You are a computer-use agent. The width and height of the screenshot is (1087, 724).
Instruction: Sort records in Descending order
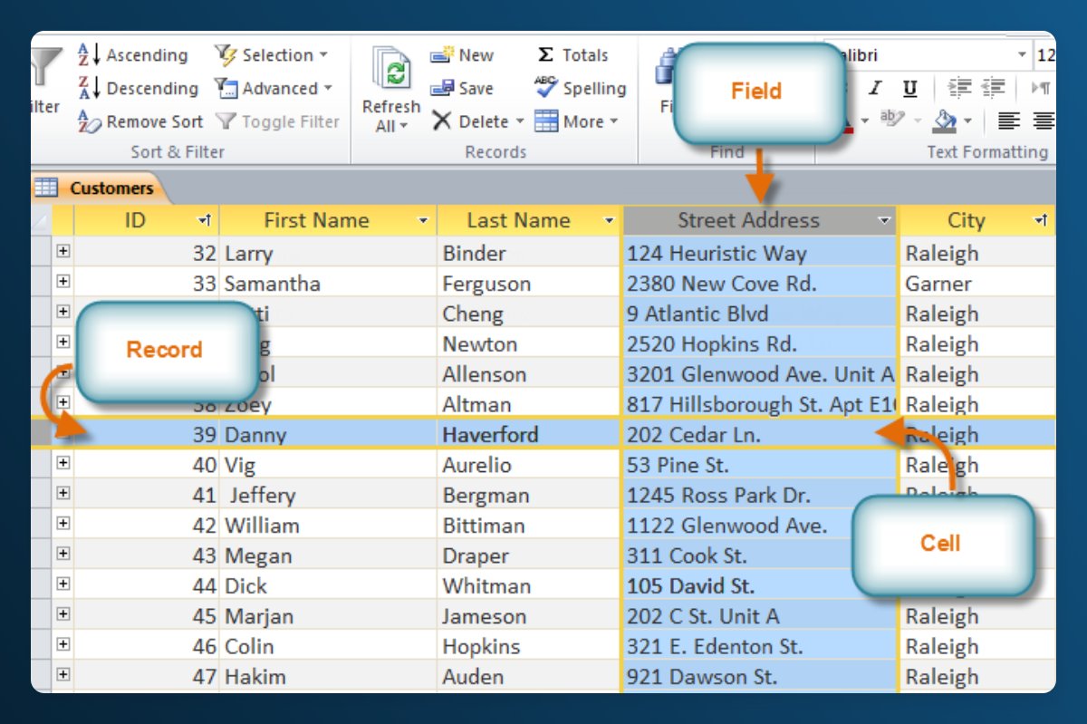pyautogui.click(x=138, y=88)
